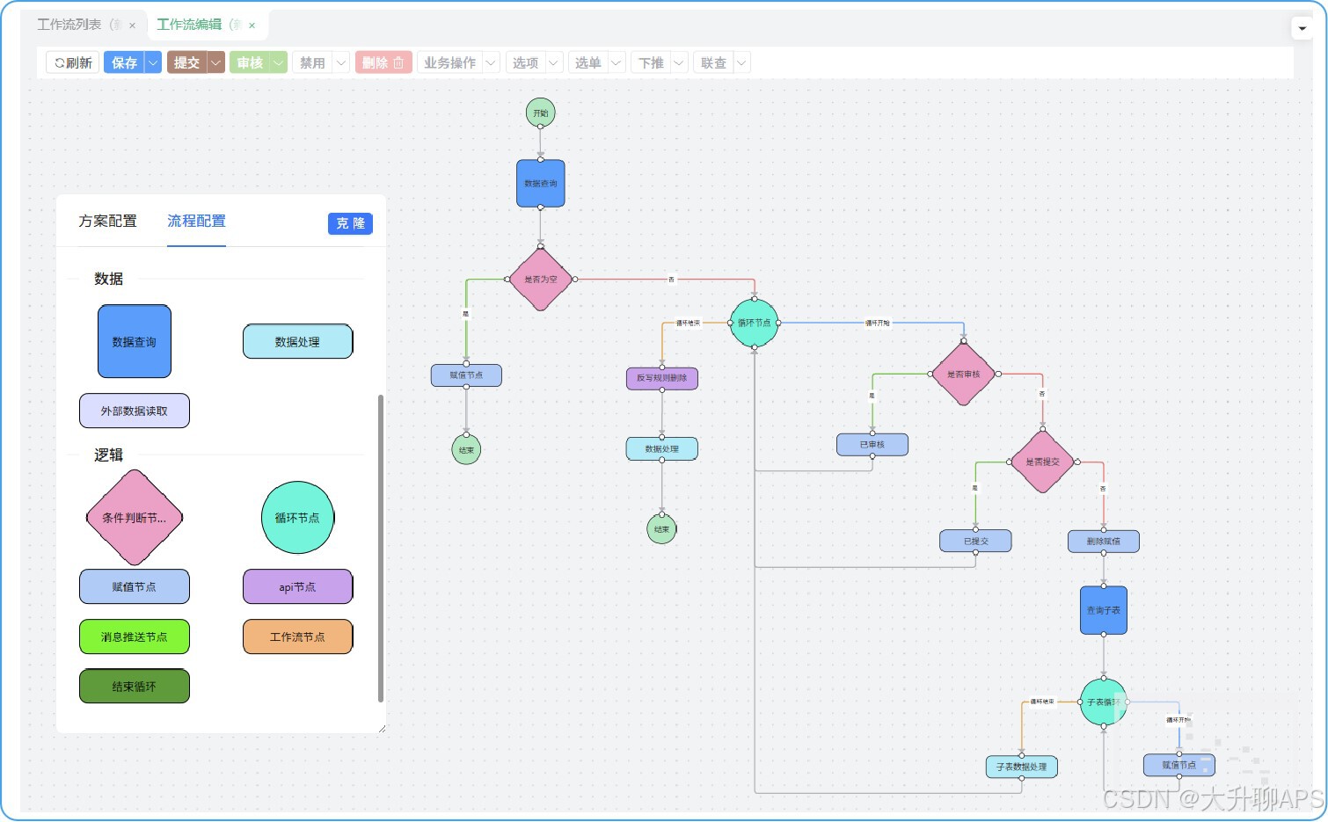The height and width of the screenshot is (822, 1328).
Task: Close the 工作流列表 tab
Action: tap(132, 25)
